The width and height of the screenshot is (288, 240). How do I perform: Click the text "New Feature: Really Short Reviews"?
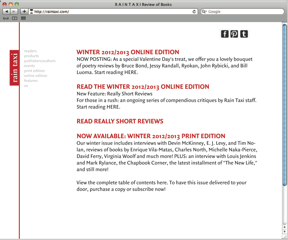click(114, 94)
